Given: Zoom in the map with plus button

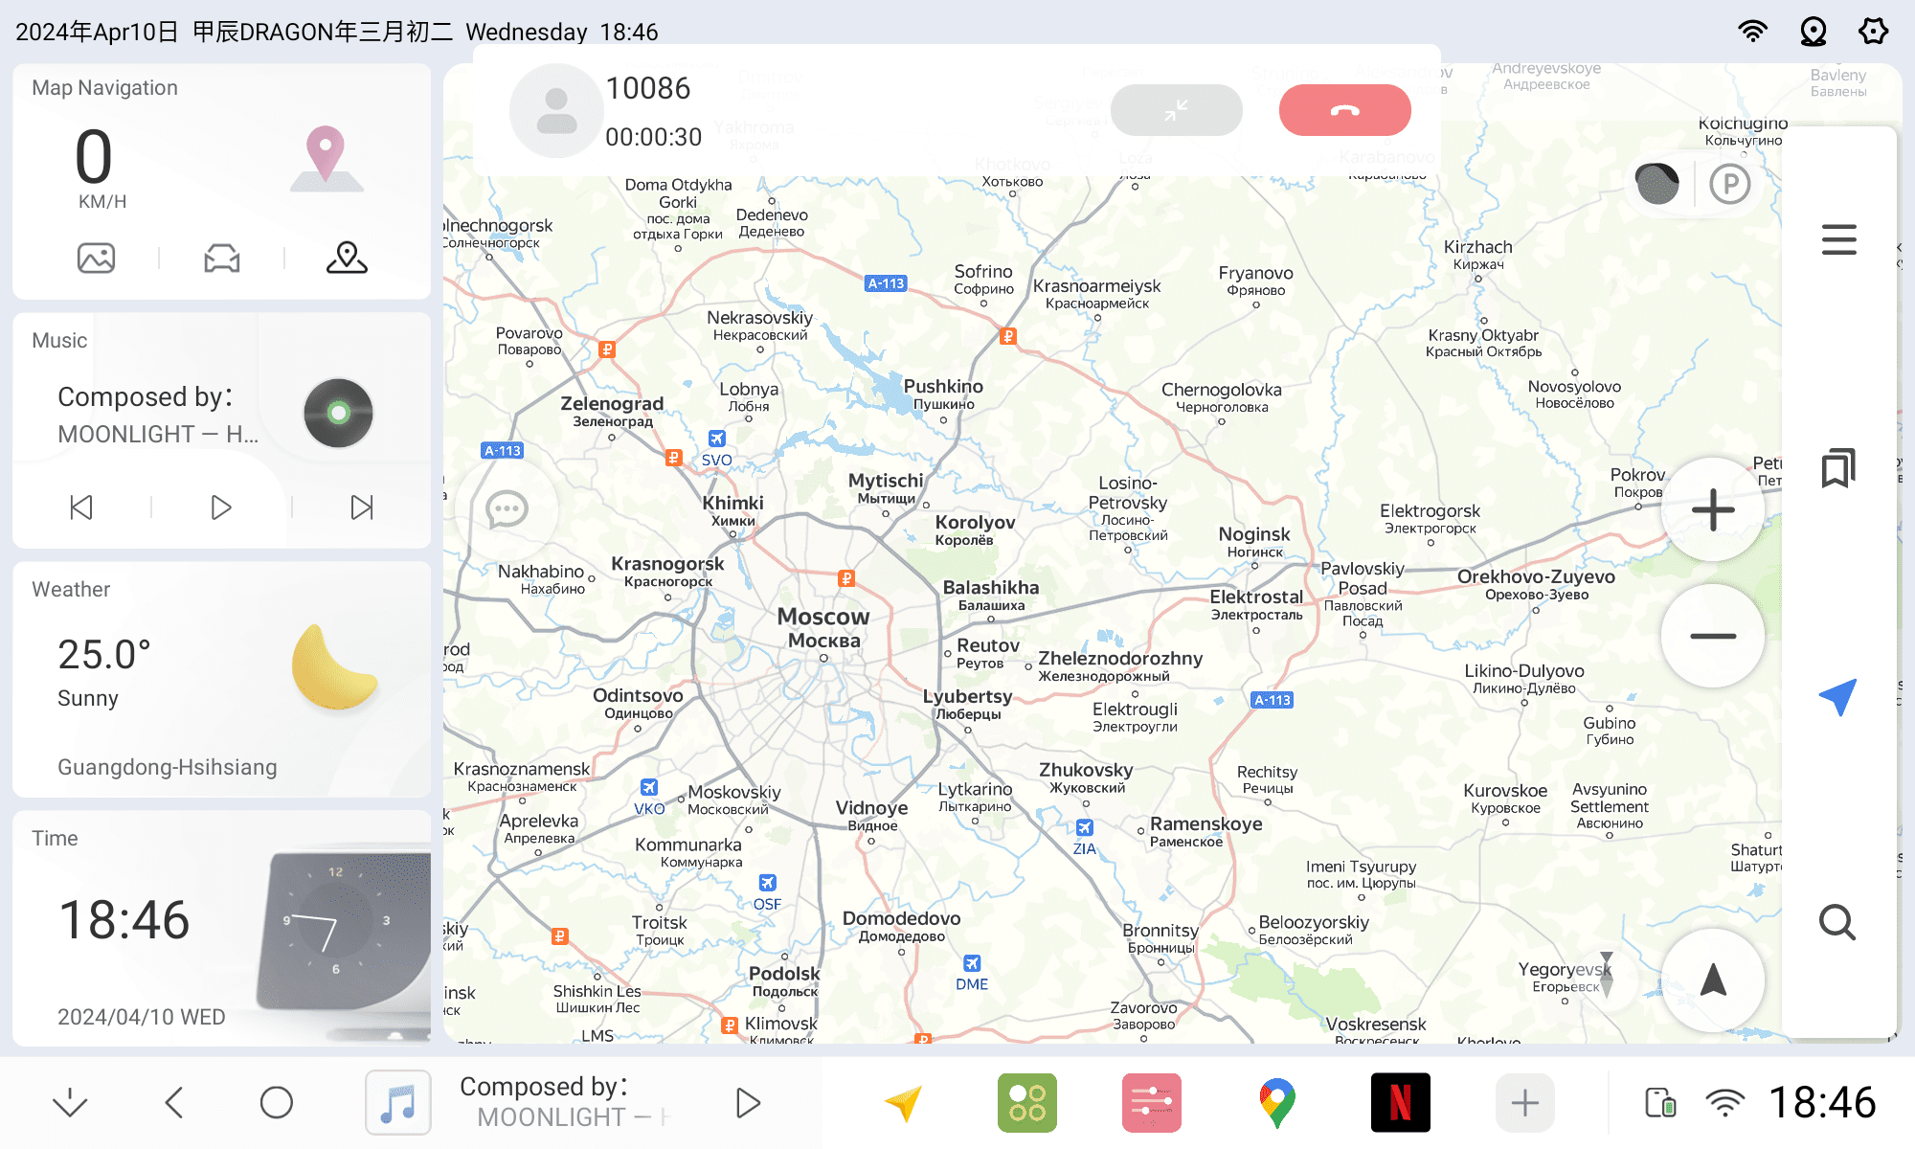Looking at the screenshot, I should tap(1713, 509).
